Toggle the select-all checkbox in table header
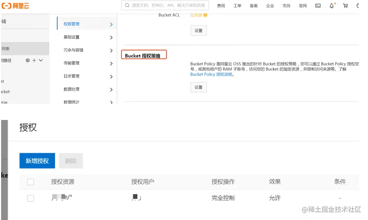The height and width of the screenshot is (220, 368). tap(30, 182)
